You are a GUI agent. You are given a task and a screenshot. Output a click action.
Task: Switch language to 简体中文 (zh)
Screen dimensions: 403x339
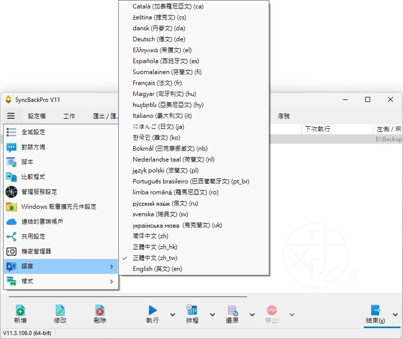click(x=150, y=236)
